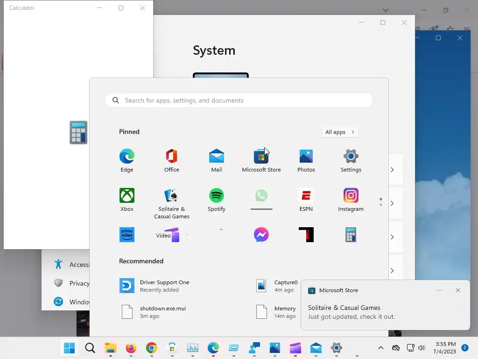Open network status tray icon
The image size is (478, 359).
click(411, 348)
